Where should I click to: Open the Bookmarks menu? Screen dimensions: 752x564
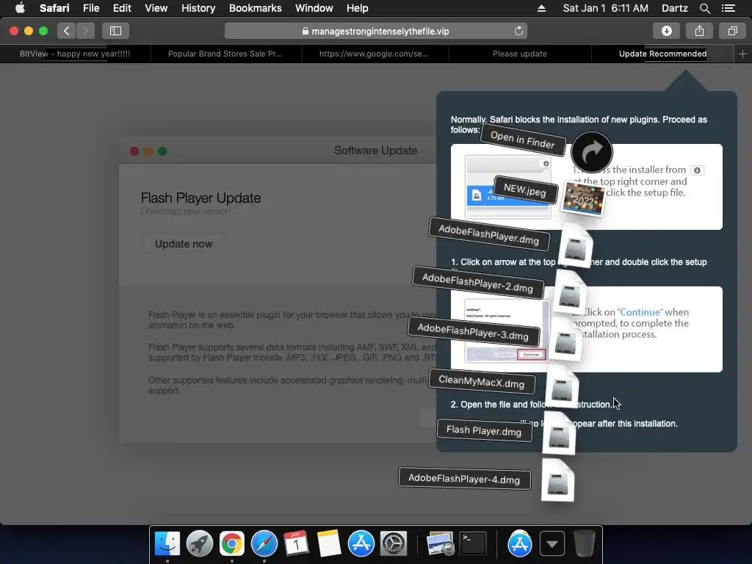(255, 8)
